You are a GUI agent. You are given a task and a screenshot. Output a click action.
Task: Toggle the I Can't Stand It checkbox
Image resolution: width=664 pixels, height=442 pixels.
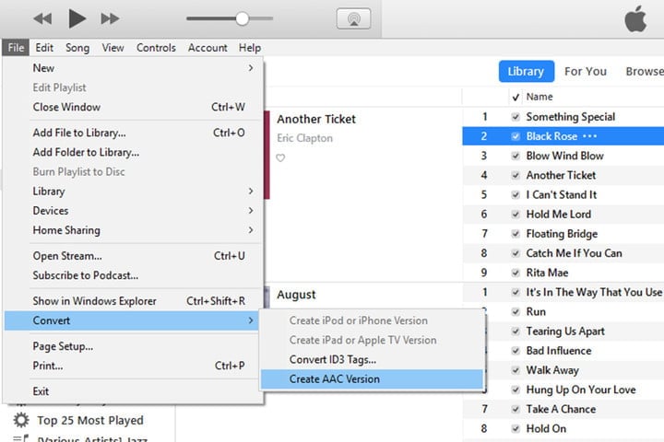[516, 194]
